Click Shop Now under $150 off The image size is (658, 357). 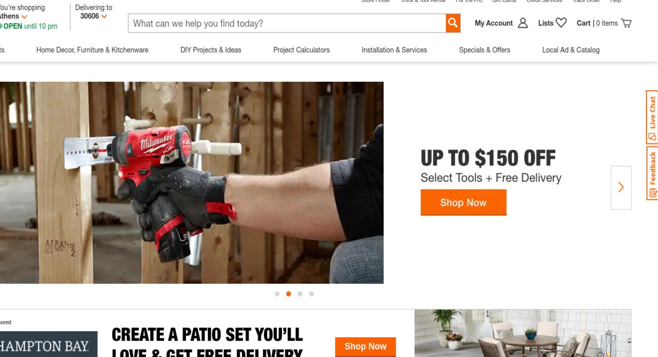coord(464,202)
